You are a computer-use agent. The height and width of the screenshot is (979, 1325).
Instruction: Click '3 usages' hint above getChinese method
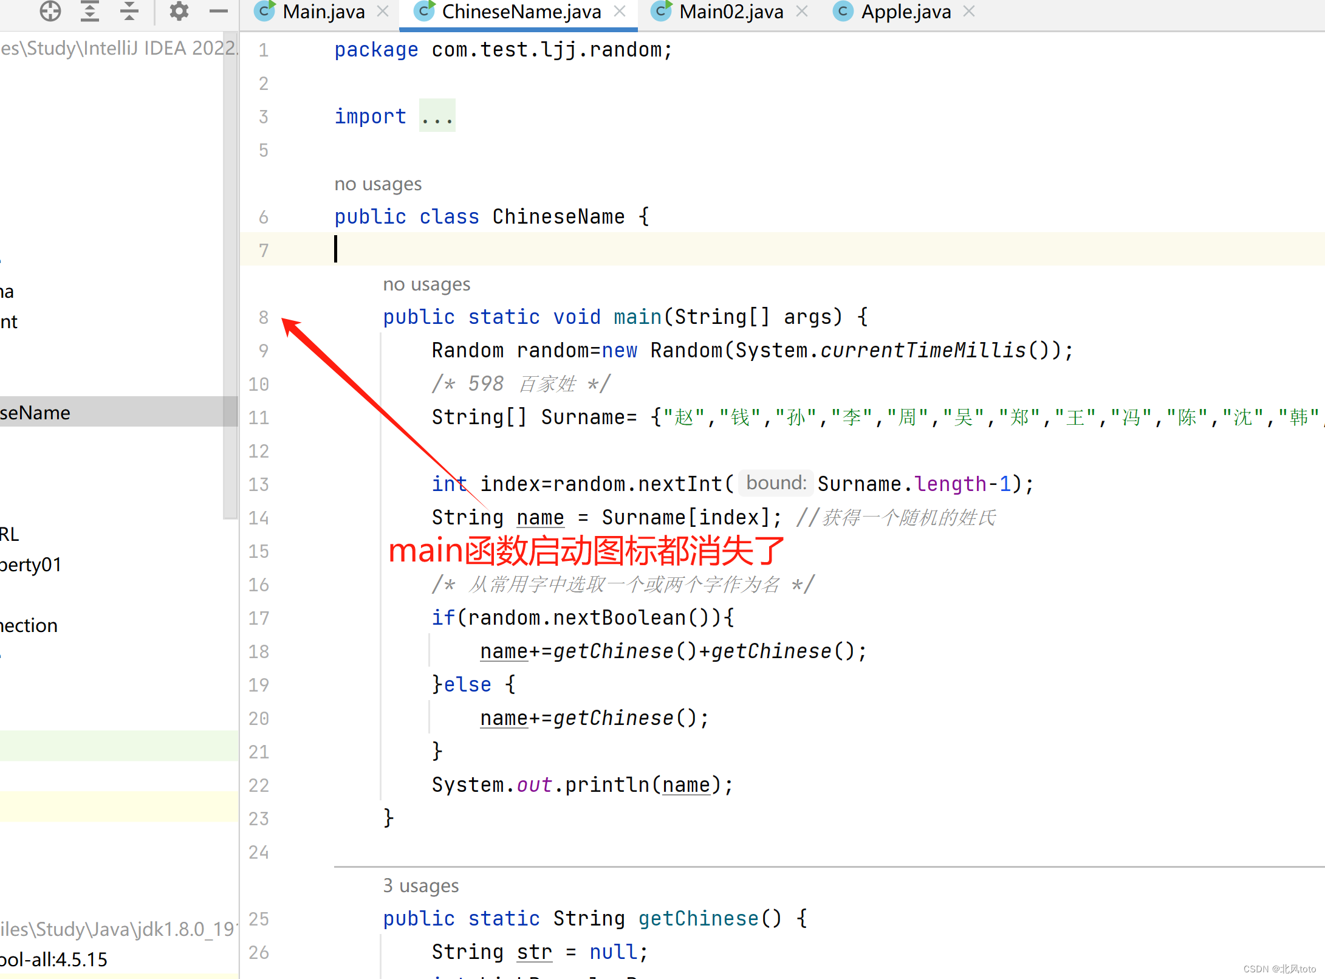pyautogui.click(x=420, y=885)
